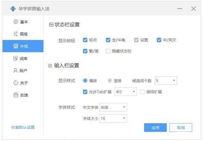Go to the 账户 tab
The height and width of the screenshot is (141, 203).
[23, 70]
